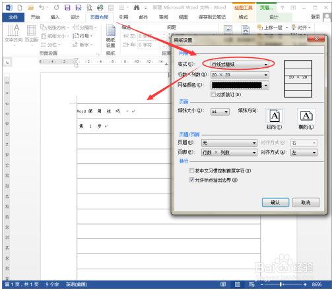Click the undo arrow in quick access toolbar
This screenshot has width=334, height=291.
click(x=42, y=7)
